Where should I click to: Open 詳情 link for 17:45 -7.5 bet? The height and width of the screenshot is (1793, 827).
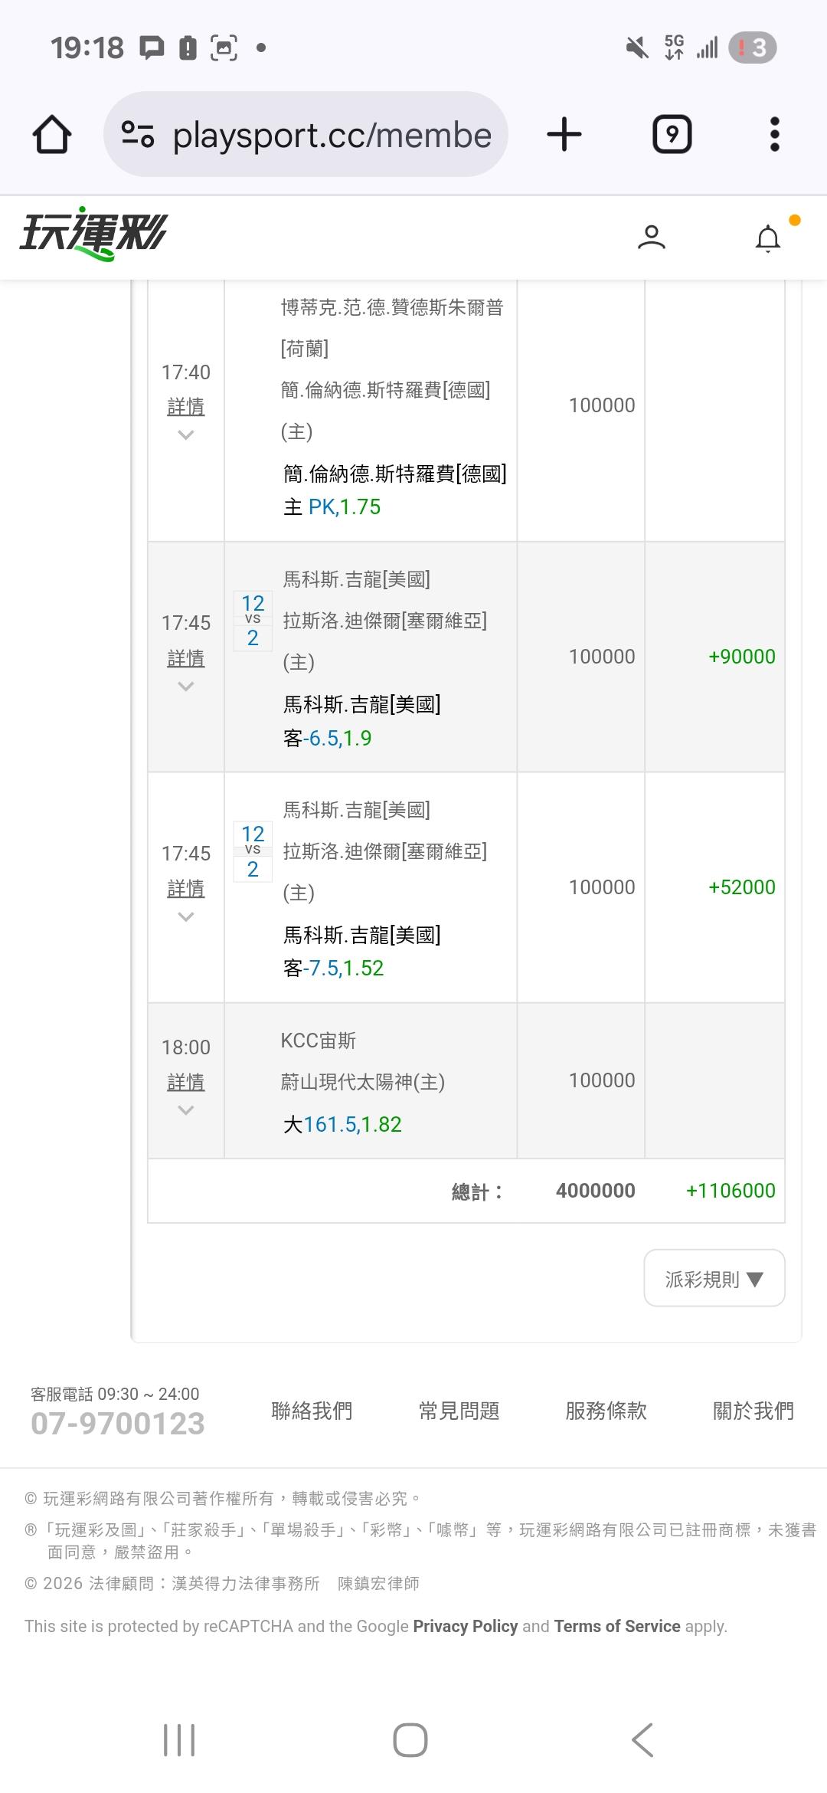[x=186, y=889]
